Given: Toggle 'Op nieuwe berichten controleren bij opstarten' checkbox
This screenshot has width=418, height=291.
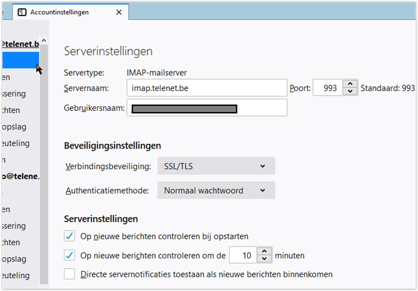Looking at the screenshot, I should pyautogui.click(x=69, y=236).
